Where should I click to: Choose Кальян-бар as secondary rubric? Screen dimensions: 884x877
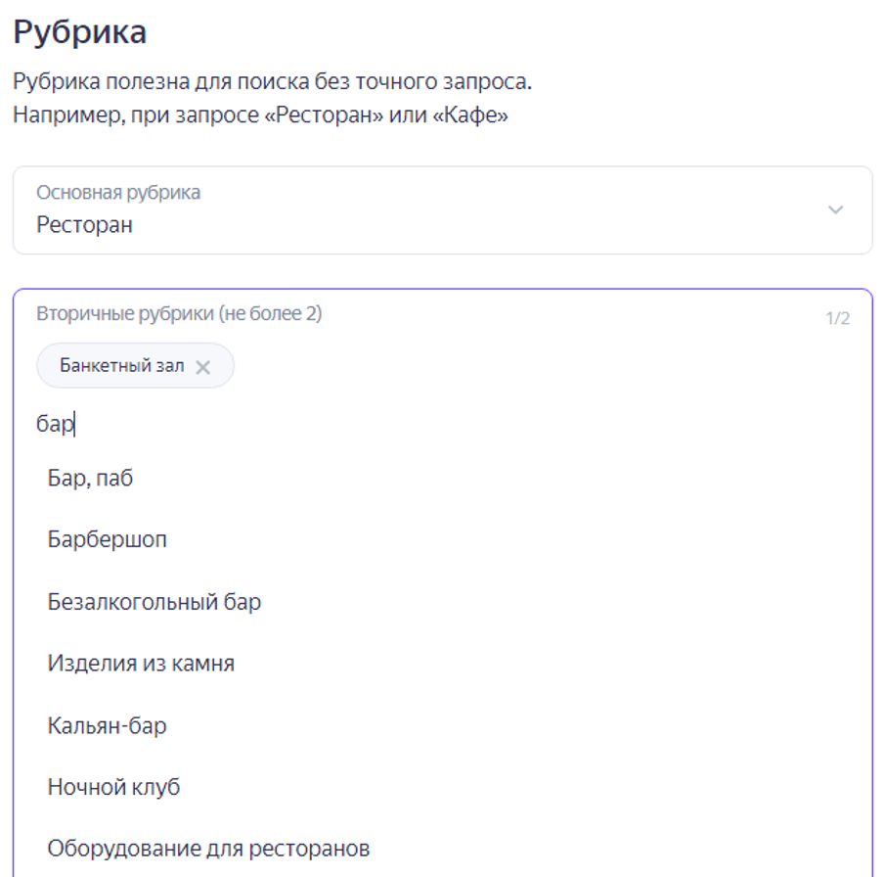(x=107, y=726)
